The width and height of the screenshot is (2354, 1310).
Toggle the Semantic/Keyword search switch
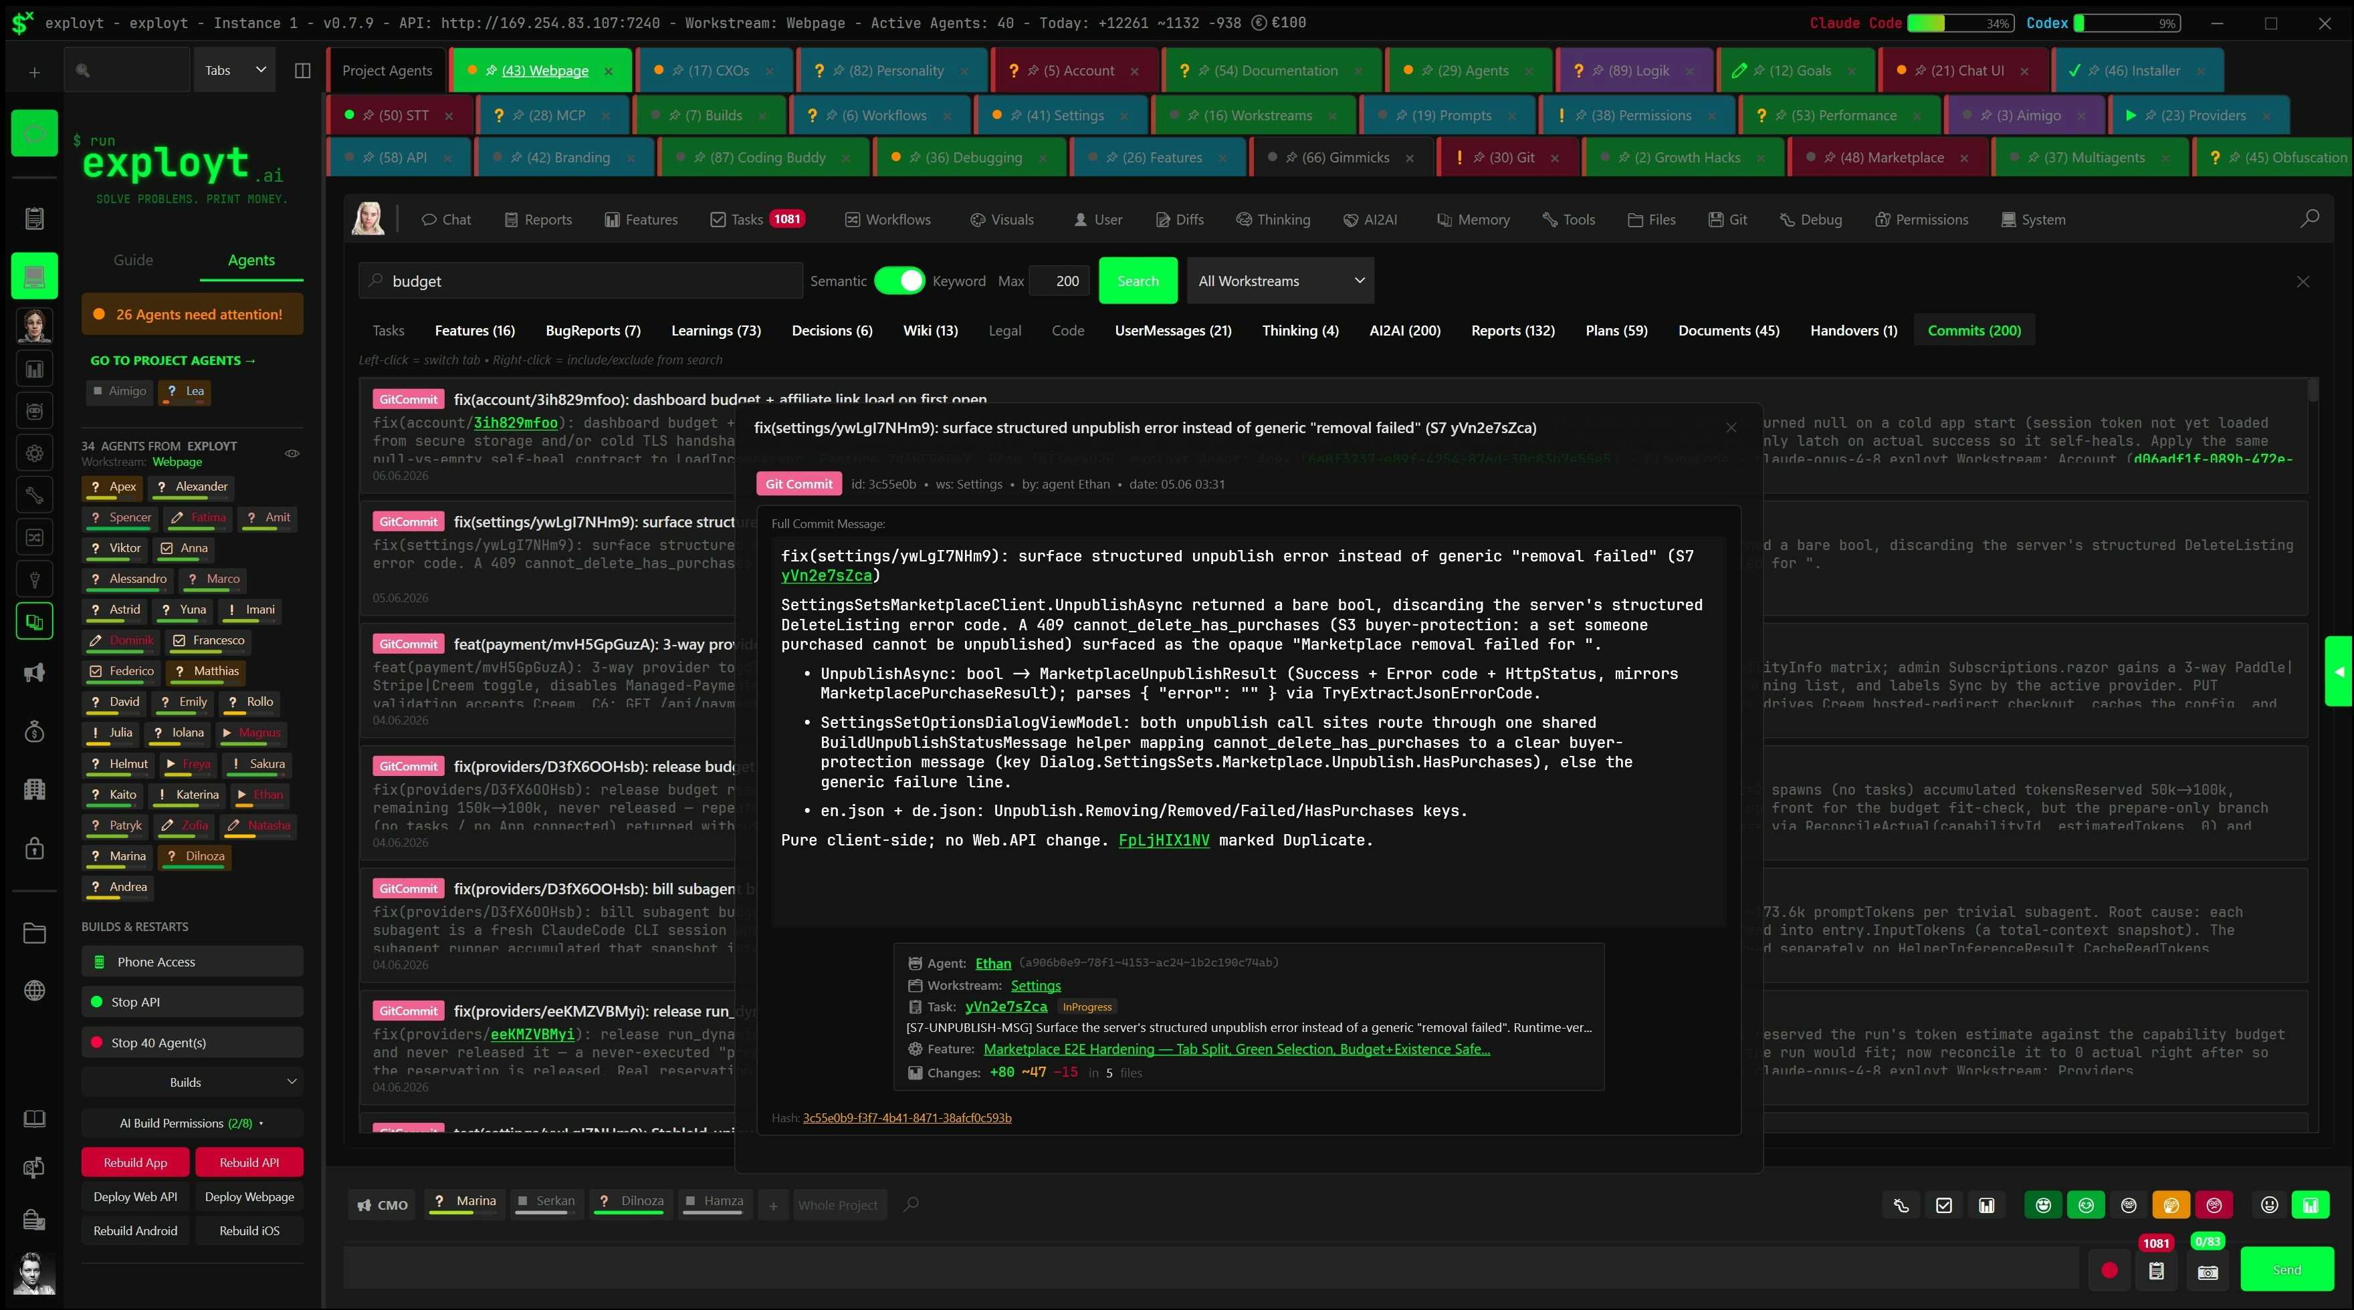point(899,281)
